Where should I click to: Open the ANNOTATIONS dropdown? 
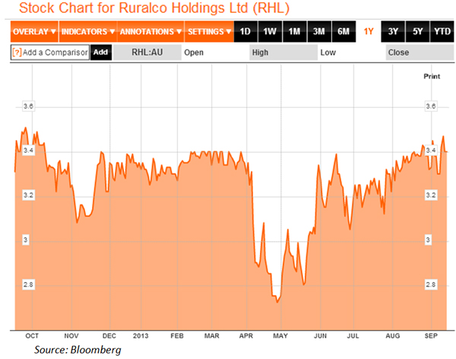point(151,32)
